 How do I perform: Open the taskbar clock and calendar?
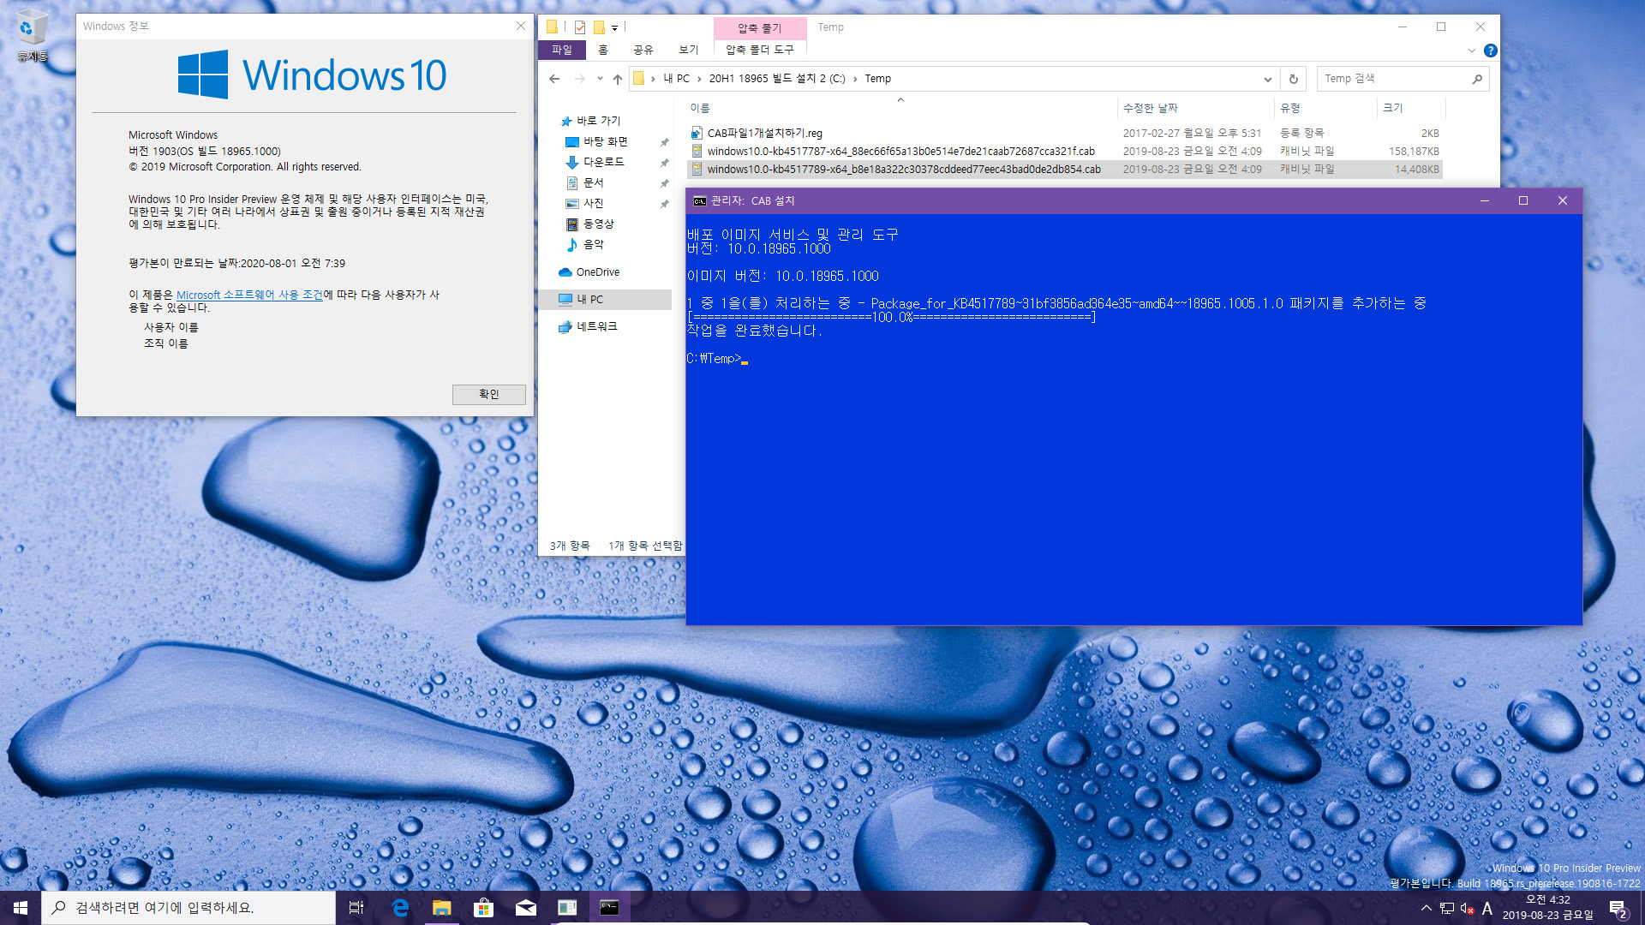click(1548, 908)
